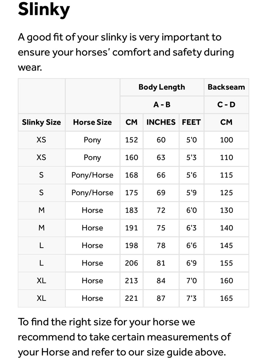Screen dimensions: 267x363
Task: Select the 66 inches value cell
Action: 161,175
